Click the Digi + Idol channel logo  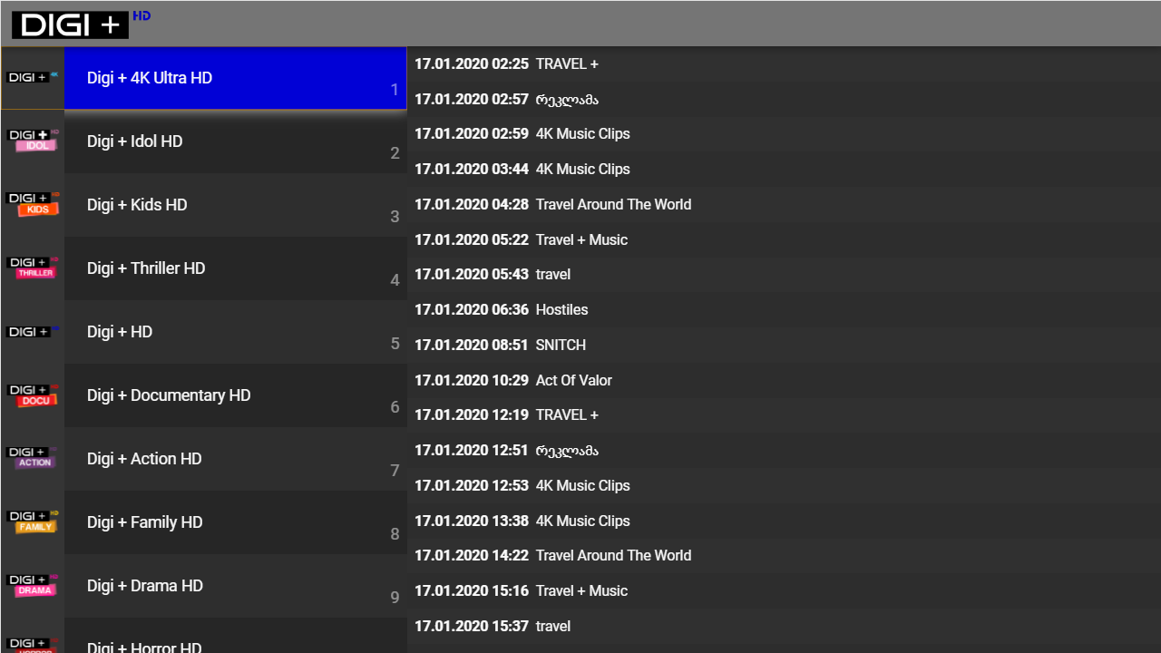point(33,140)
